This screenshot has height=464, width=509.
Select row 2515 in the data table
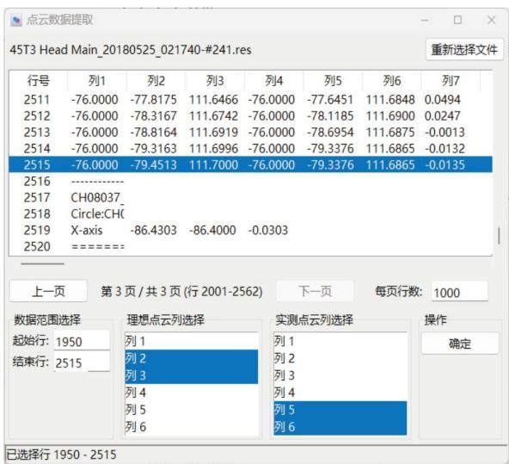250,164
